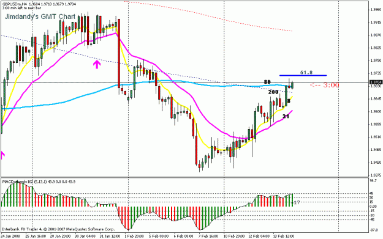This screenshot has width=383, height=239.
Task: Click the 0.00 indicator scale label
Action: pos(373,207)
